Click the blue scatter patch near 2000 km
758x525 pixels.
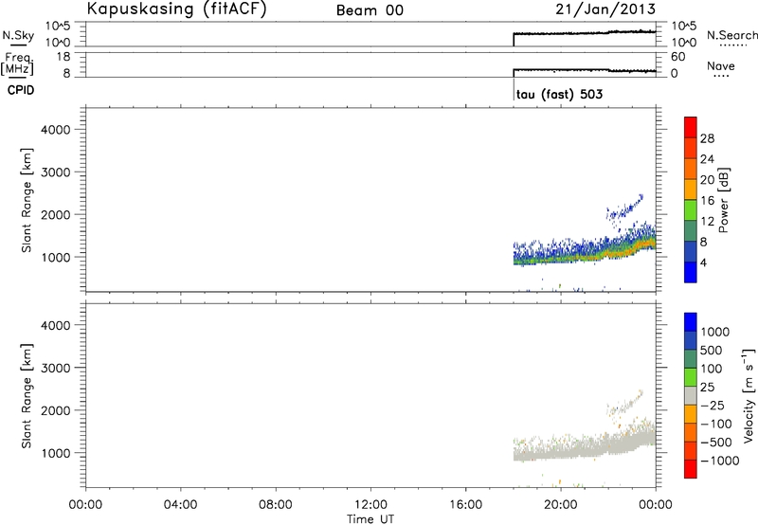624,208
